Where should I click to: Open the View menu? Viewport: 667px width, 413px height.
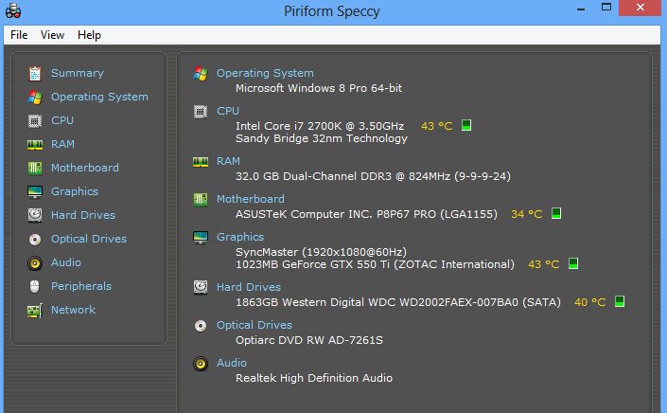click(x=52, y=35)
